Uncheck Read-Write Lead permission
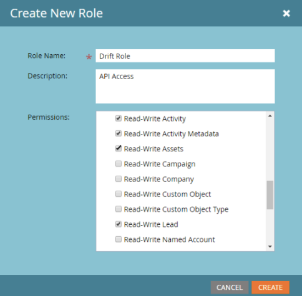 [x=119, y=224]
